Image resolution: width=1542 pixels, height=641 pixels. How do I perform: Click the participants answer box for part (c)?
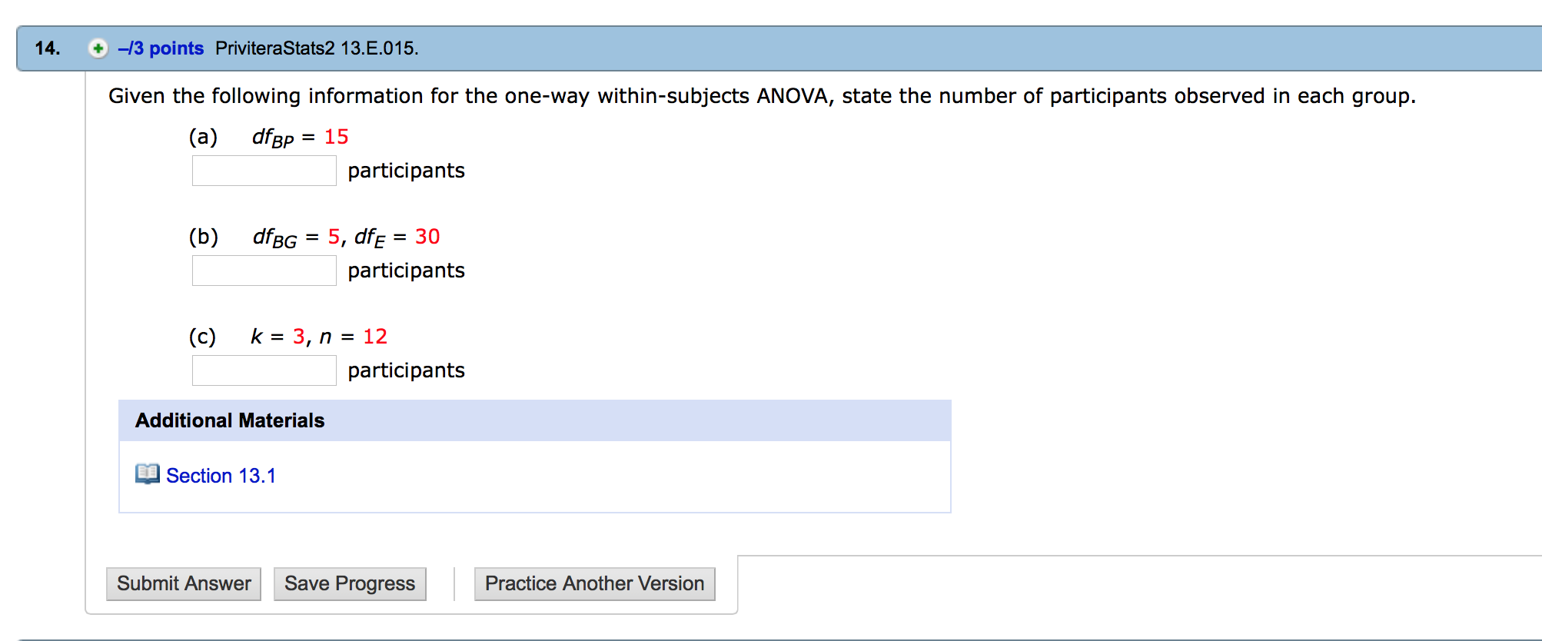click(264, 370)
